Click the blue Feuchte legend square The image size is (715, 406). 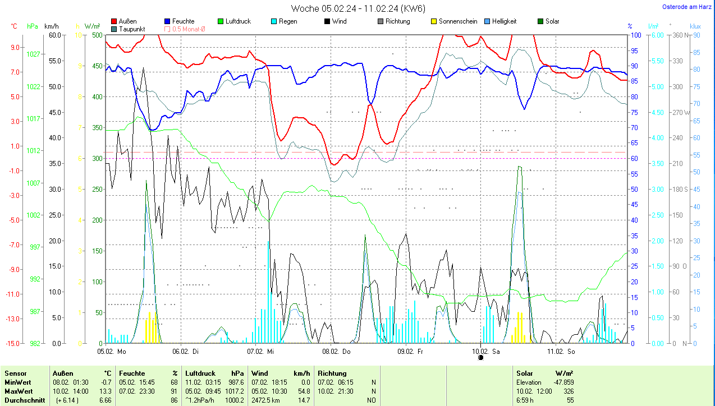point(167,21)
